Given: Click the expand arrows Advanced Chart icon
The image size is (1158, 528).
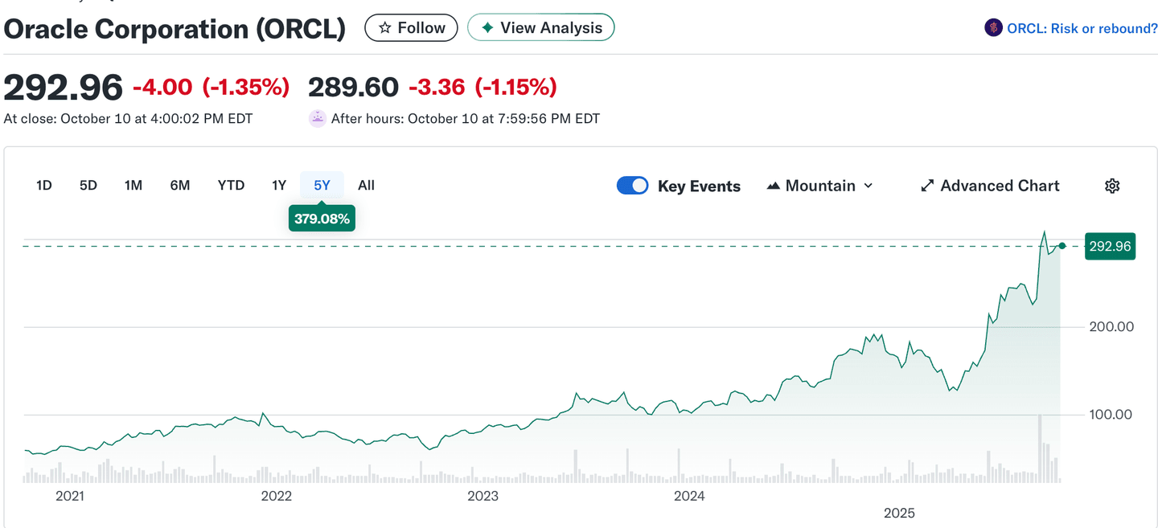Looking at the screenshot, I should (927, 186).
